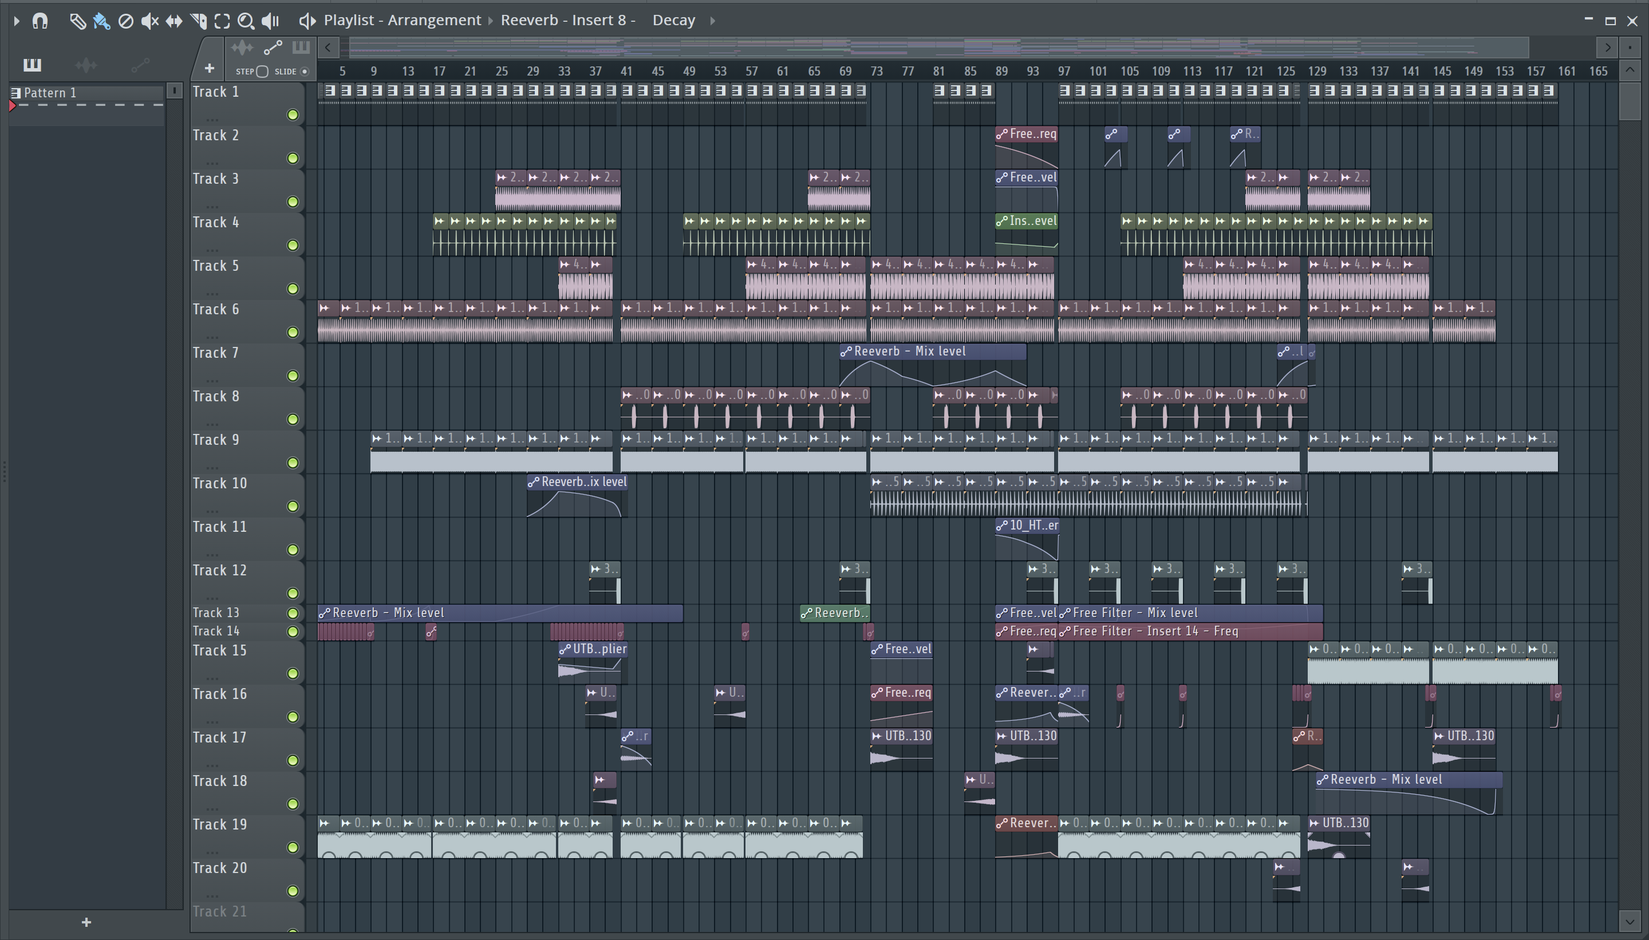Select the Playback speaker tool
1649x940 pixels.
coord(270,21)
